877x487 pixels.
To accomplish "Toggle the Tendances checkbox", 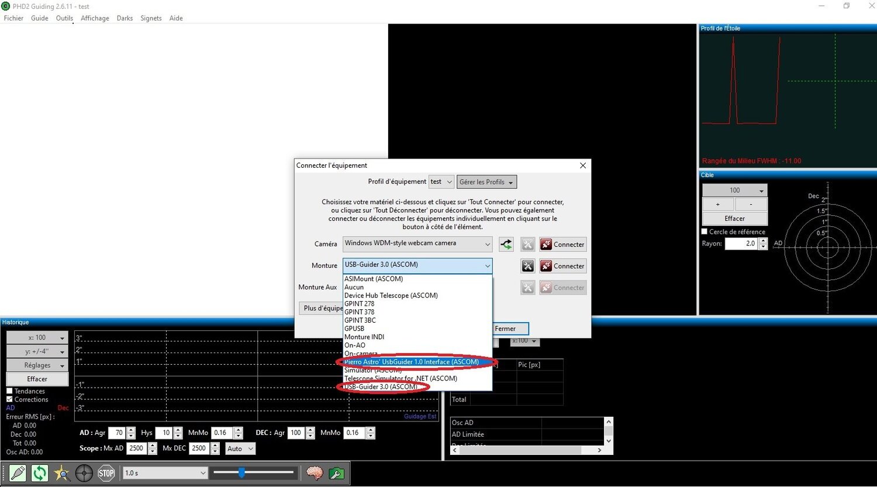I will (x=9, y=391).
